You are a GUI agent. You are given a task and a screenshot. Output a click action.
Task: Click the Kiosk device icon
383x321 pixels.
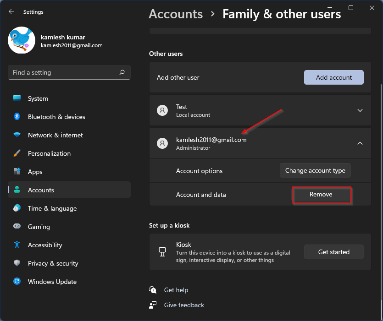pos(162,251)
